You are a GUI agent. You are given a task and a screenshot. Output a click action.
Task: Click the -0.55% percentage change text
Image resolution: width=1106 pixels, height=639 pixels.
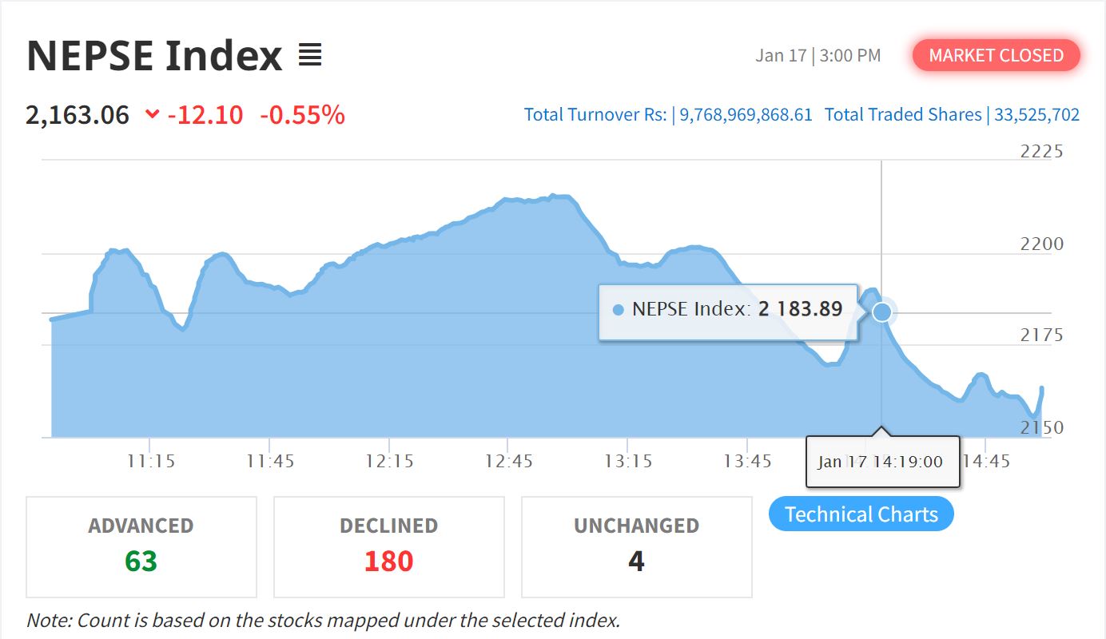coord(302,115)
